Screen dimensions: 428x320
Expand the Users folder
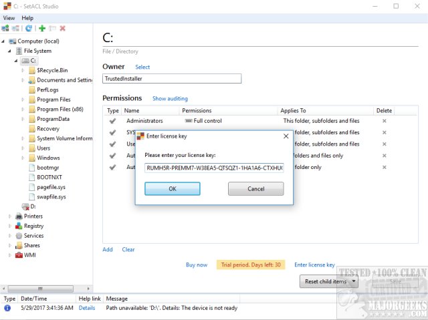(23, 148)
